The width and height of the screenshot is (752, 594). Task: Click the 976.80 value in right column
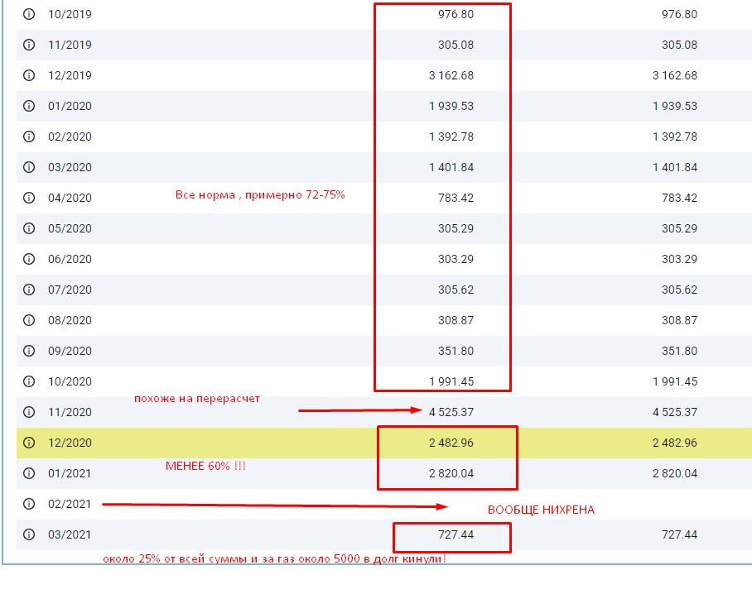coord(679,14)
